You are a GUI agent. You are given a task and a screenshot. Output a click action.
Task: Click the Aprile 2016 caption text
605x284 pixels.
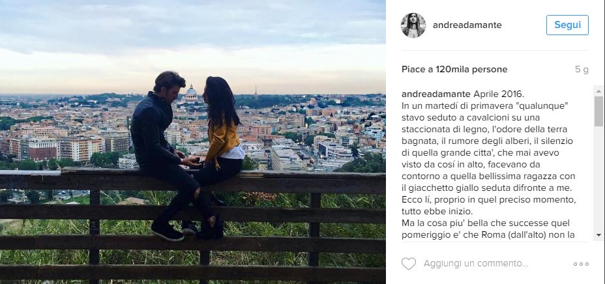(499, 94)
